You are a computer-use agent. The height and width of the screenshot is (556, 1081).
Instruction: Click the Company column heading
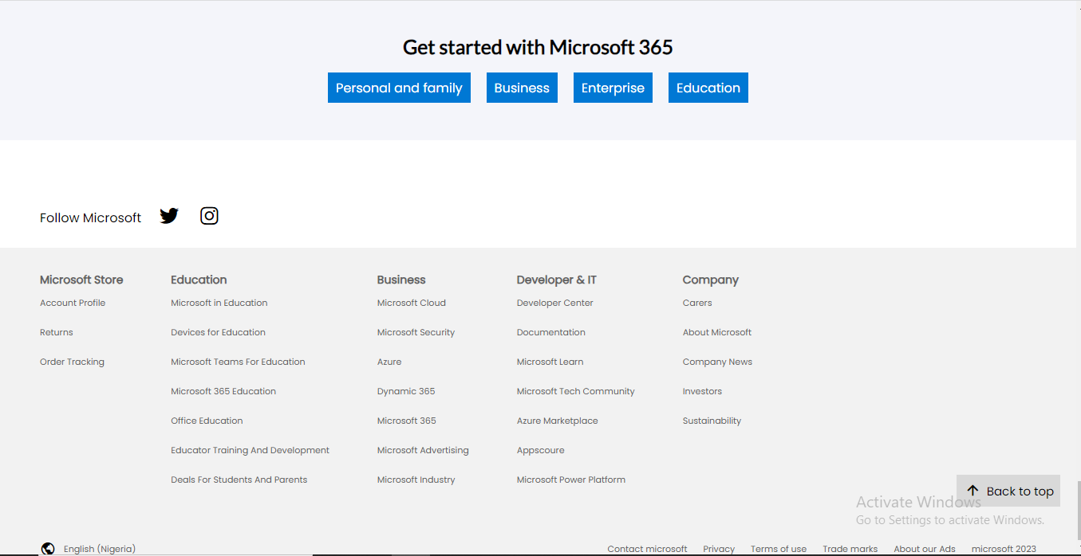pos(711,280)
